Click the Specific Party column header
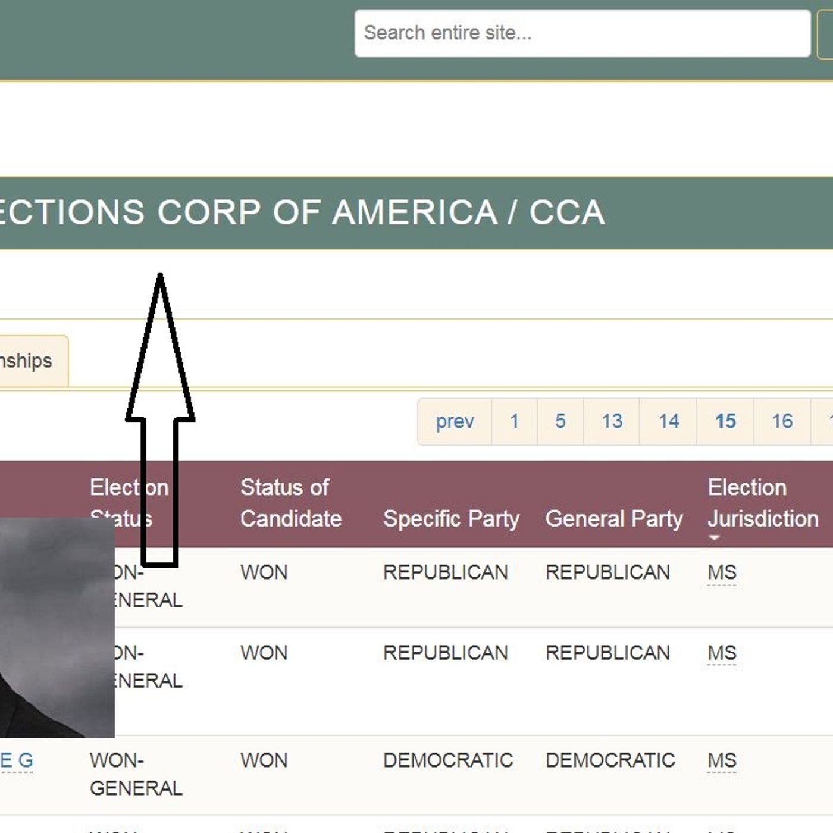 [x=451, y=518]
